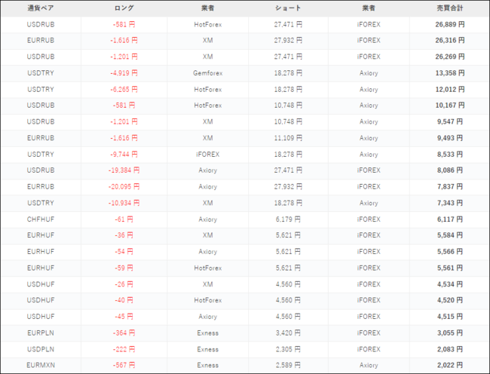Click the -10,934 円 long value
The height and width of the screenshot is (374, 490).
[124, 203]
